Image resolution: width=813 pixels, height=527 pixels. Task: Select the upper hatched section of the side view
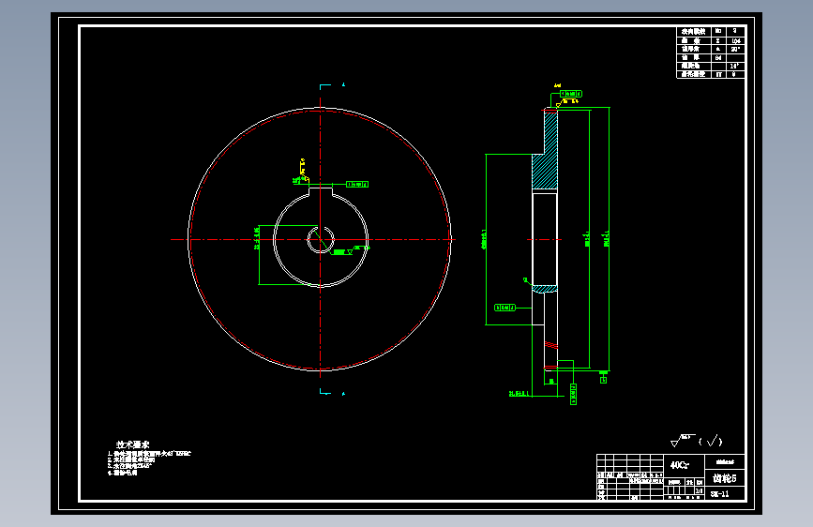548,150
